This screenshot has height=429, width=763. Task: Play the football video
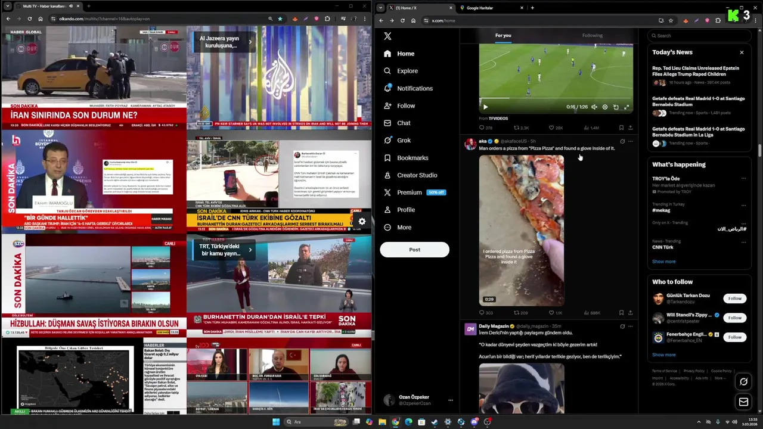485,107
